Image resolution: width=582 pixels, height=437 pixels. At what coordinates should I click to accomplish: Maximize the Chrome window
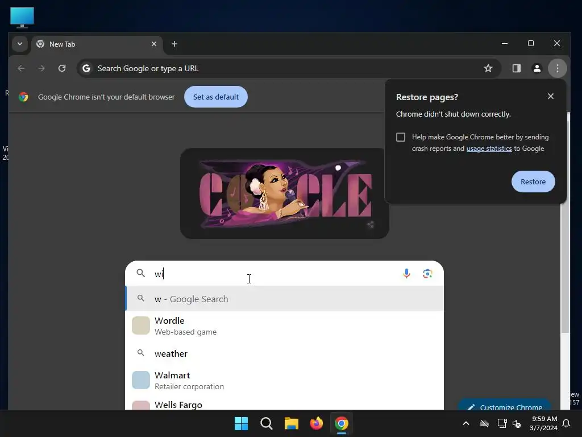point(531,43)
